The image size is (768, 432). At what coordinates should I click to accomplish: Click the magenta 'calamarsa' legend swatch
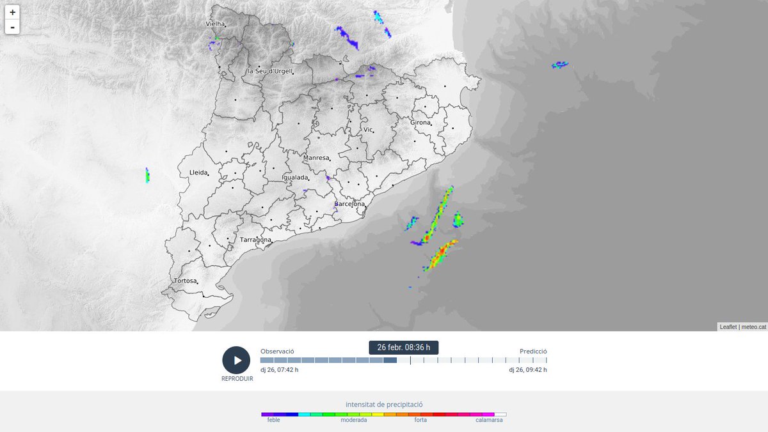click(486, 413)
